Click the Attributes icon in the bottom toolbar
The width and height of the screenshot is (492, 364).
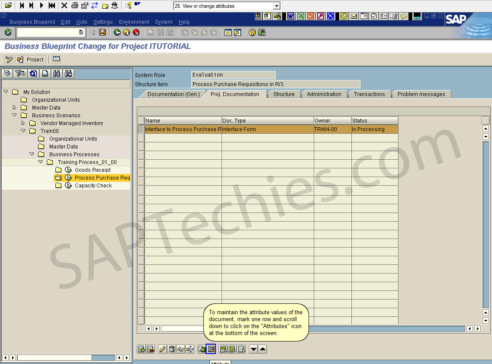(211, 349)
